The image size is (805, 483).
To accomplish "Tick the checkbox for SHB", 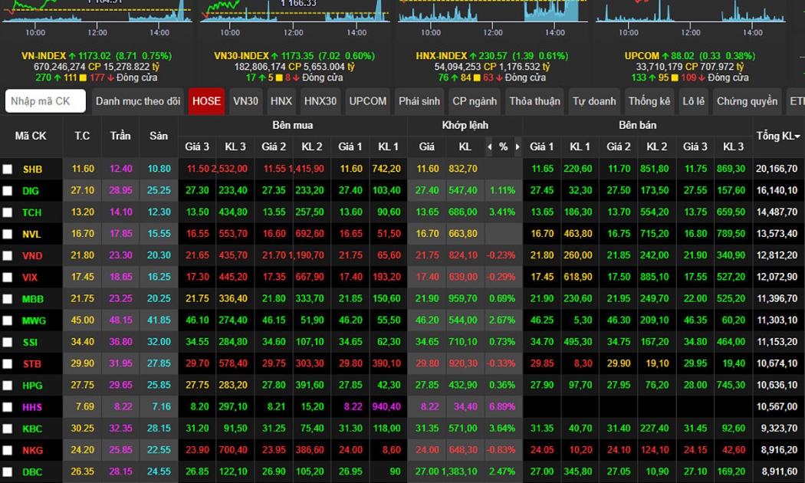I will click(8, 169).
